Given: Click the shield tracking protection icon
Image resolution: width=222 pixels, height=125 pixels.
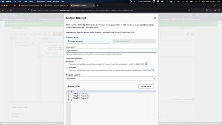Looking at the screenshot, I should click(28, 10).
